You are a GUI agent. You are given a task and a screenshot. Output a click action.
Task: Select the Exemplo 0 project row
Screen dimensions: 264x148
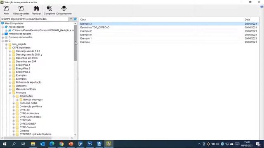tap(169, 35)
